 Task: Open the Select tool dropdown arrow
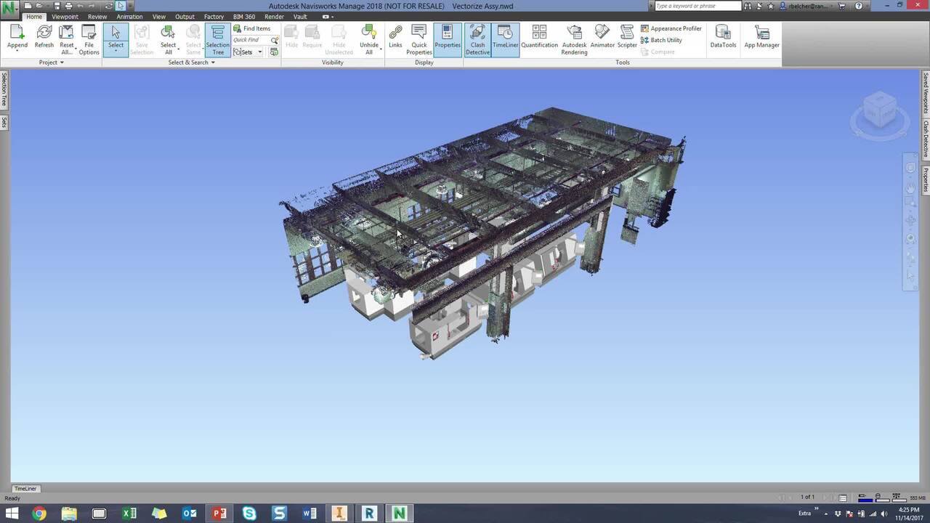click(x=116, y=52)
